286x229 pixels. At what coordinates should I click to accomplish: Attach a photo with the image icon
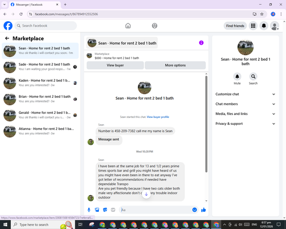97,210
